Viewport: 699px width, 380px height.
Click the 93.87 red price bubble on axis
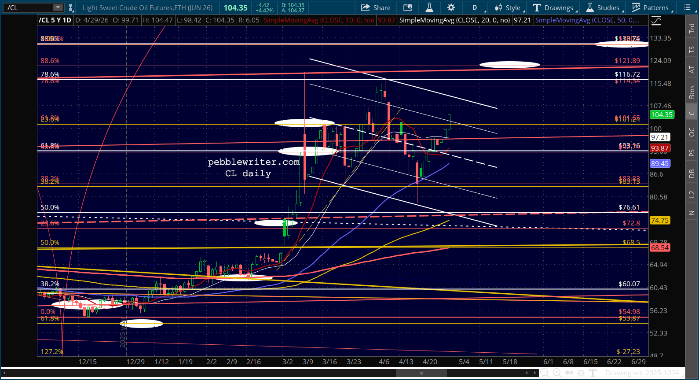click(x=659, y=148)
